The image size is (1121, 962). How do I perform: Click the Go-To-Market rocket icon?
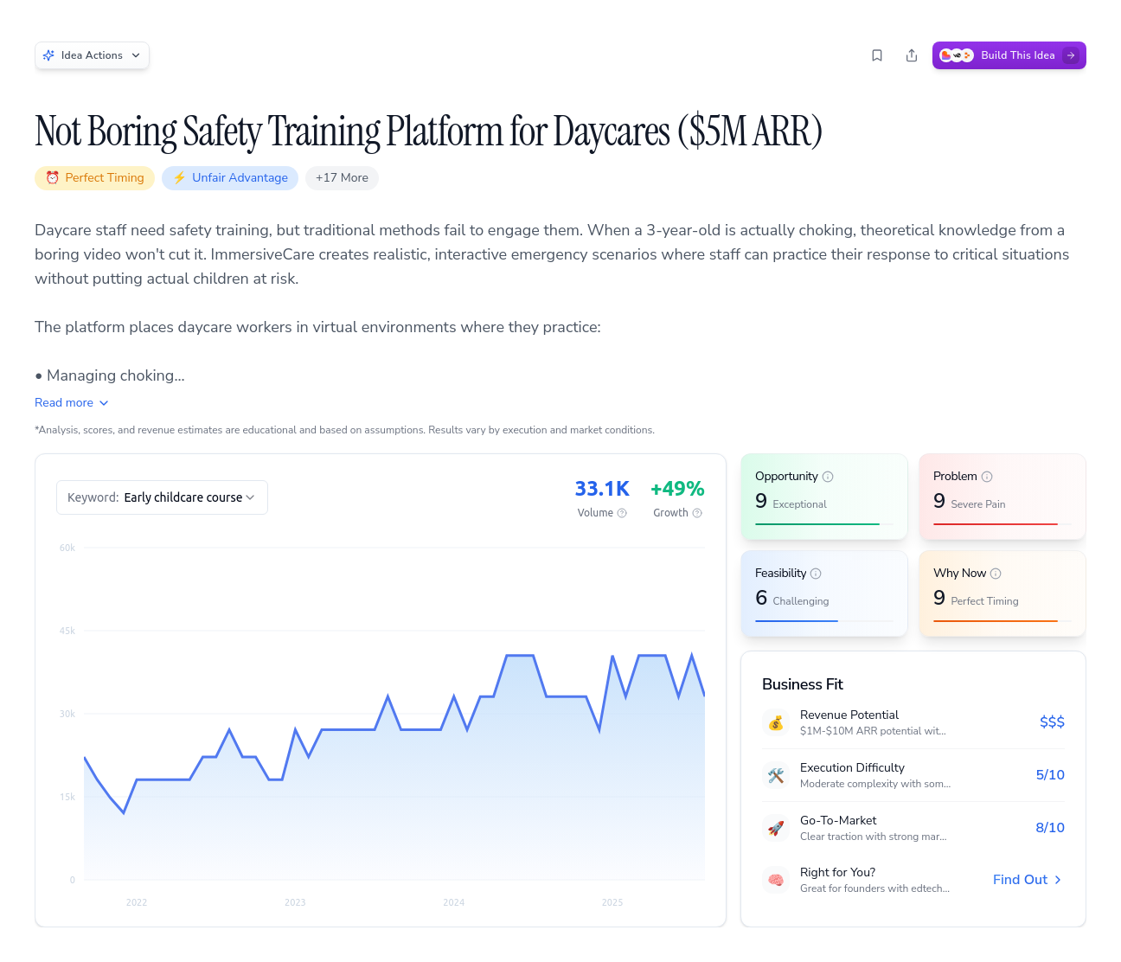click(x=776, y=828)
